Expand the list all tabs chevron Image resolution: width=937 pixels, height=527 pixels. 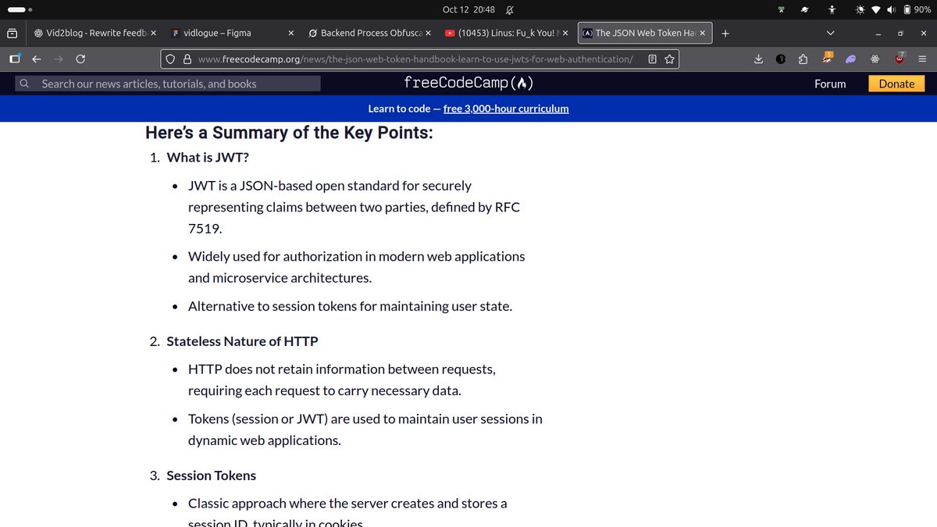tap(830, 34)
